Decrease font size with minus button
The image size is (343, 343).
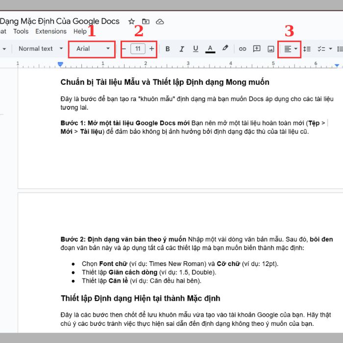124,49
